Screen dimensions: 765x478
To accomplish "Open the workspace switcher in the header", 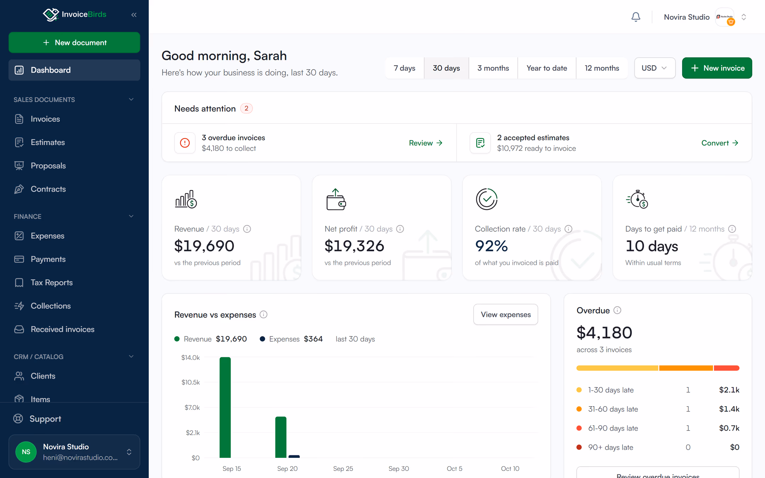I will (x=744, y=17).
